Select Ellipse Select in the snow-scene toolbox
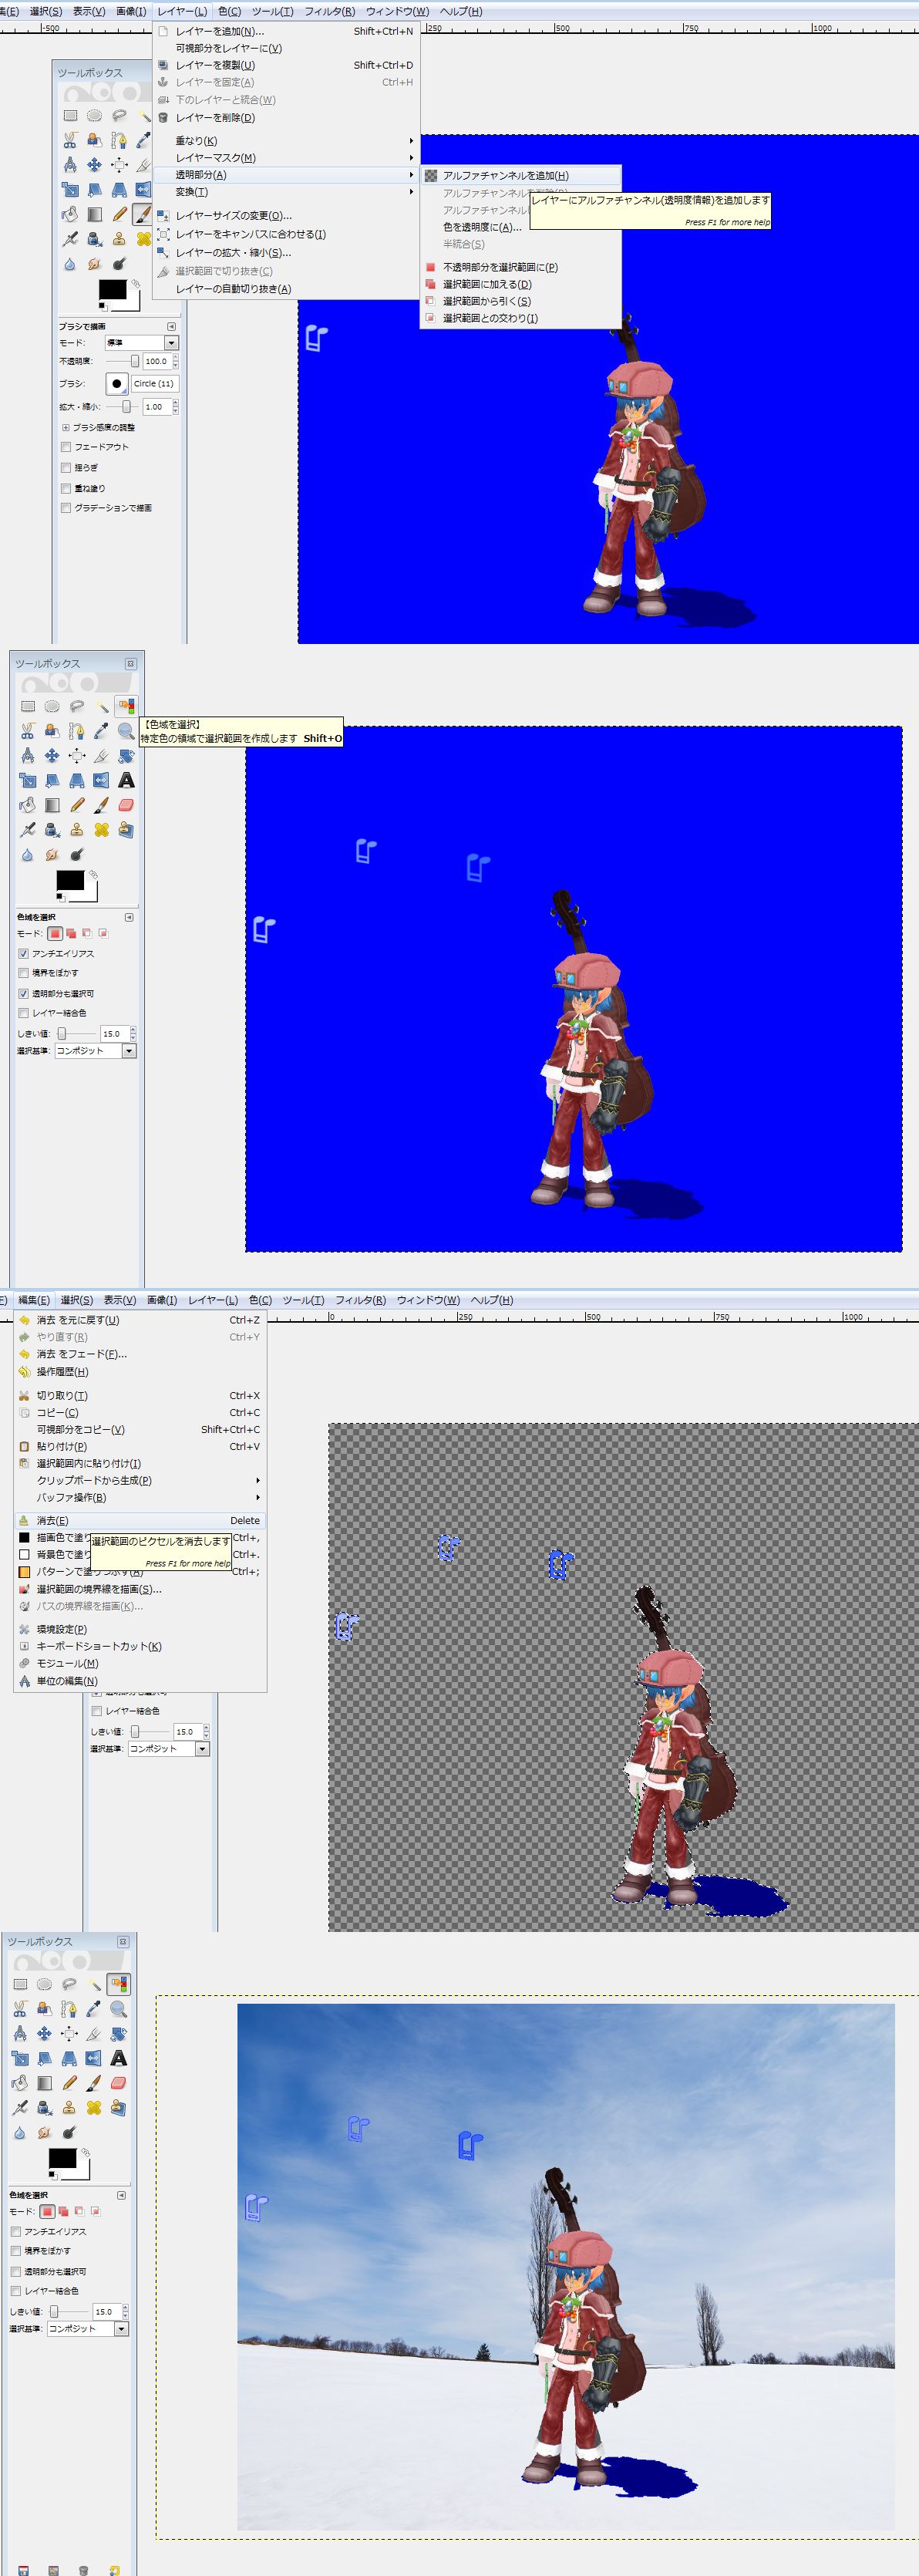 tap(44, 1984)
